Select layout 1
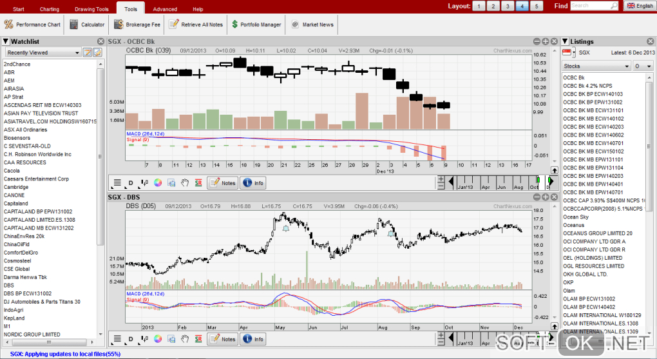 pyautogui.click(x=479, y=6)
